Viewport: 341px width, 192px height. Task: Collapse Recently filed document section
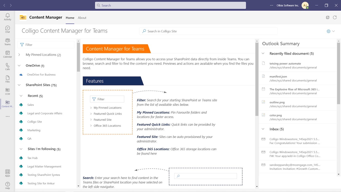(263, 53)
